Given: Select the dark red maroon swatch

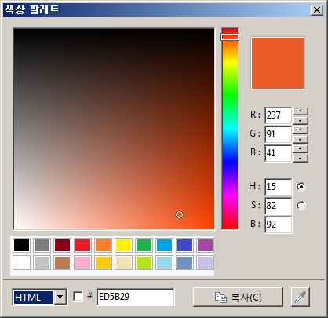Looking at the screenshot, I should tap(63, 246).
